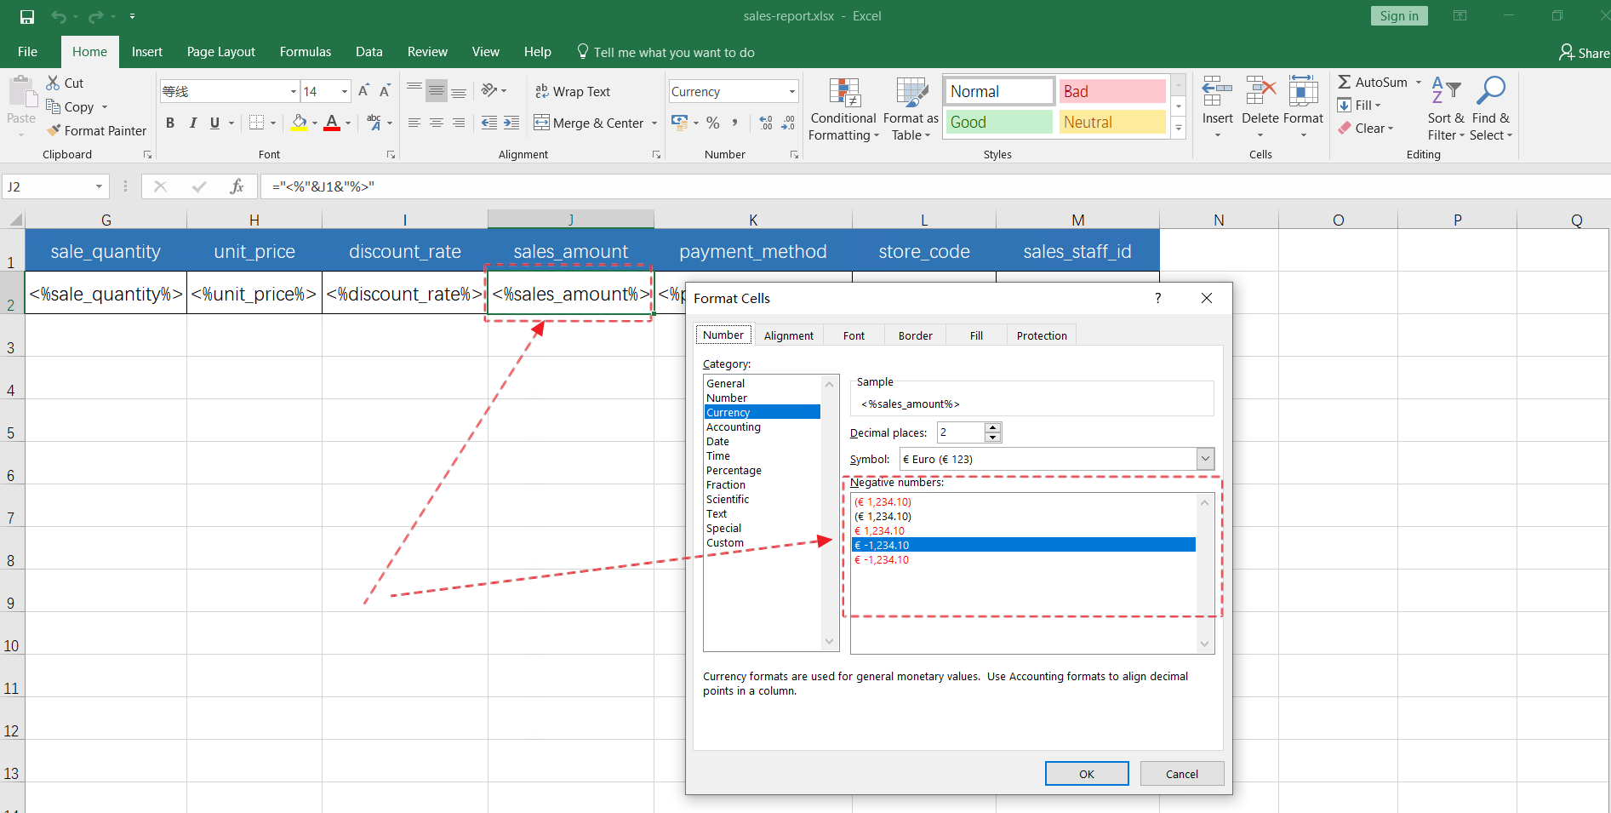Click Comma Style icon
Viewport: 1611px width, 813px height.
point(734,123)
